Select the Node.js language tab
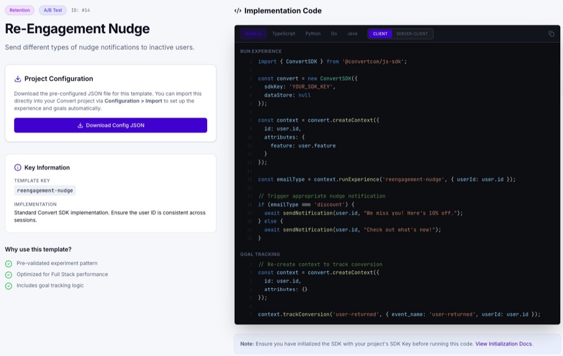Viewport: 563px width, 356px height. pyautogui.click(x=253, y=34)
